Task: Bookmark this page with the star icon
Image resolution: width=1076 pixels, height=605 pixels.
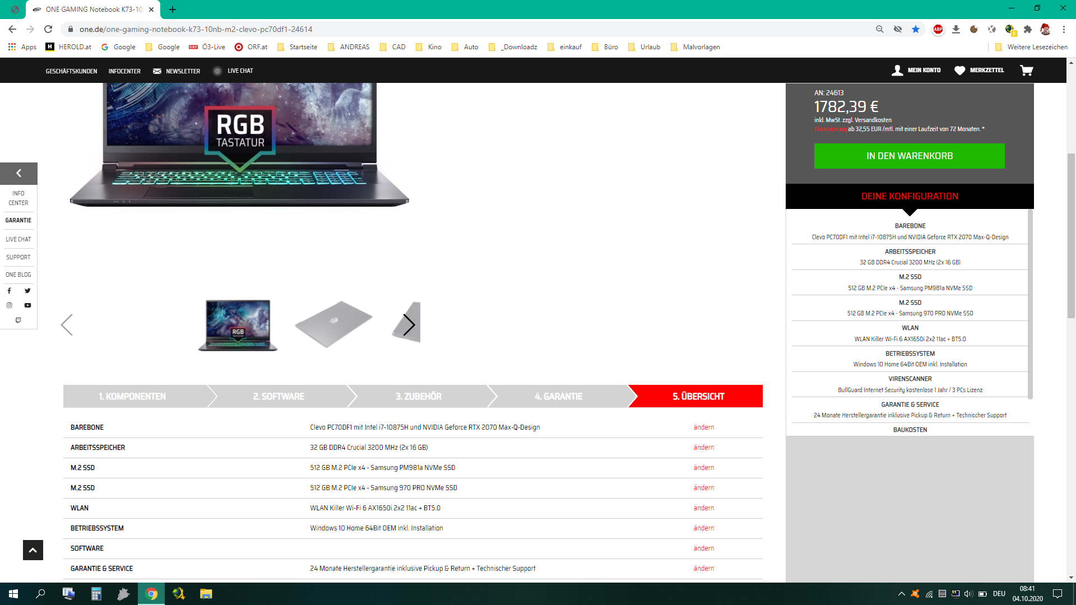Action: tap(916, 29)
